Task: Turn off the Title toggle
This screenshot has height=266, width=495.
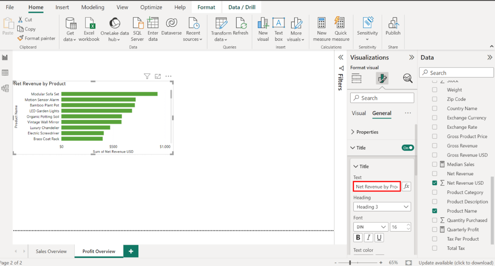Action: tap(408, 148)
